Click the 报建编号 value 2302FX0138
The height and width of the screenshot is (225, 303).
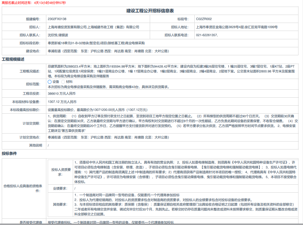tap(57, 19)
